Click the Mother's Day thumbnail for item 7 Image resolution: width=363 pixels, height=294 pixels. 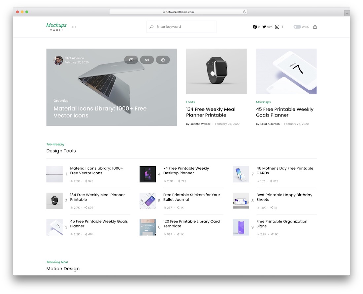[x=241, y=174]
